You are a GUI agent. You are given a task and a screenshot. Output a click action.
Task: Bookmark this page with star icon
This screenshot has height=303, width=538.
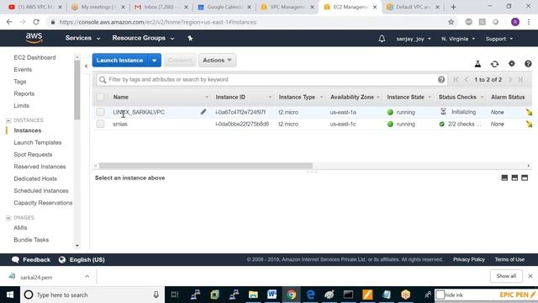click(451, 22)
